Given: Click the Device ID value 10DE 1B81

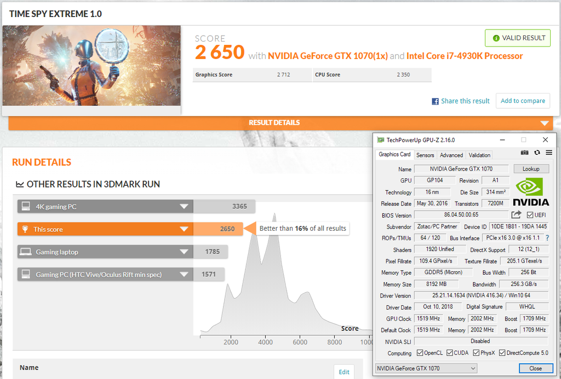Looking at the screenshot, I should point(518,226).
